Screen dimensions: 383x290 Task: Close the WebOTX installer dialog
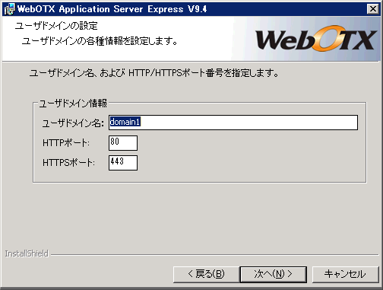pyautogui.click(x=373, y=9)
